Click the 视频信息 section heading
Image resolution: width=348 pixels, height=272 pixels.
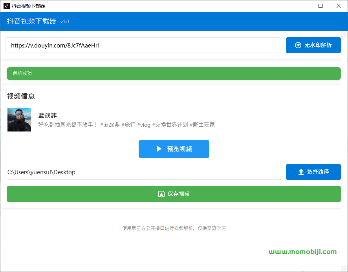point(21,96)
